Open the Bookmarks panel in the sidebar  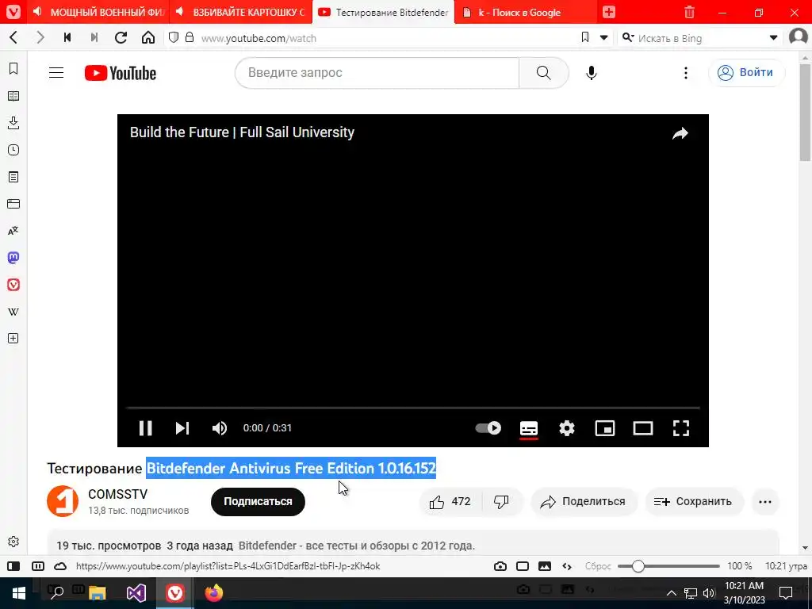click(x=13, y=69)
